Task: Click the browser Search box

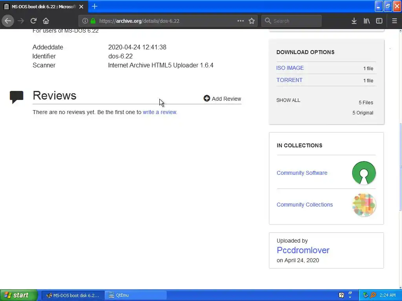Action: (x=291, y=21)
